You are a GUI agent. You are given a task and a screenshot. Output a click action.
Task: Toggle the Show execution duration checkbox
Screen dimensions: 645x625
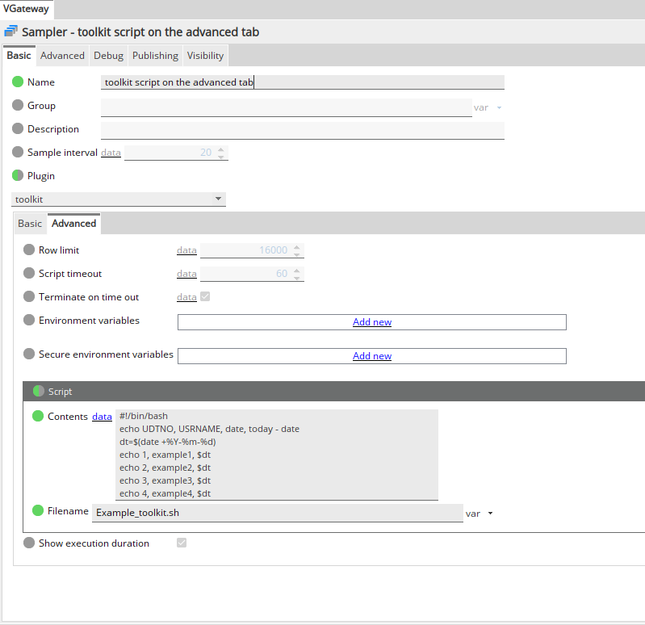(182, 543)
